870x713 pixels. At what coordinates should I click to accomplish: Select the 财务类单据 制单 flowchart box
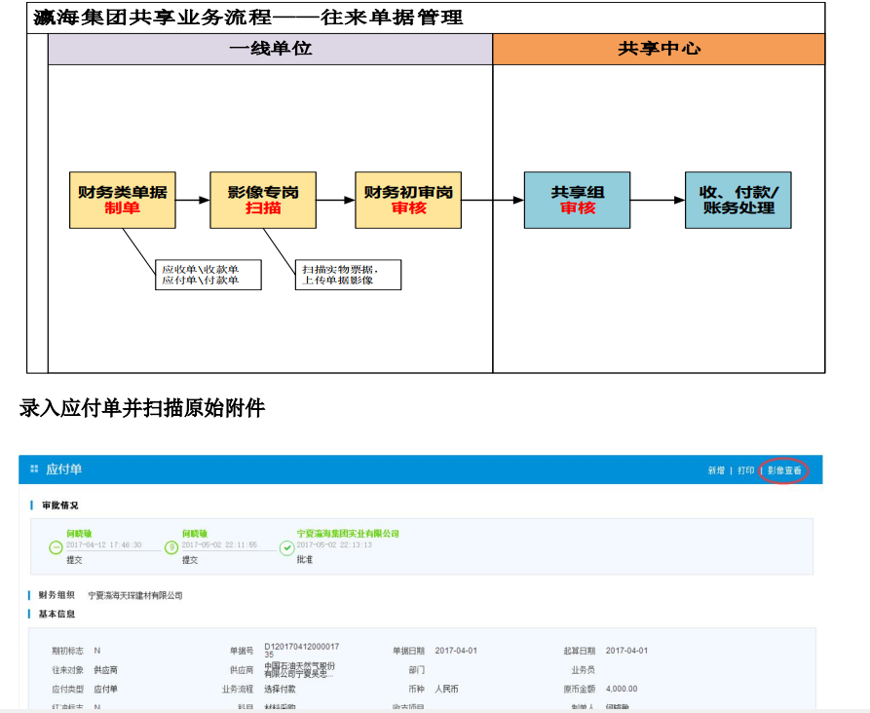point(123,201)
